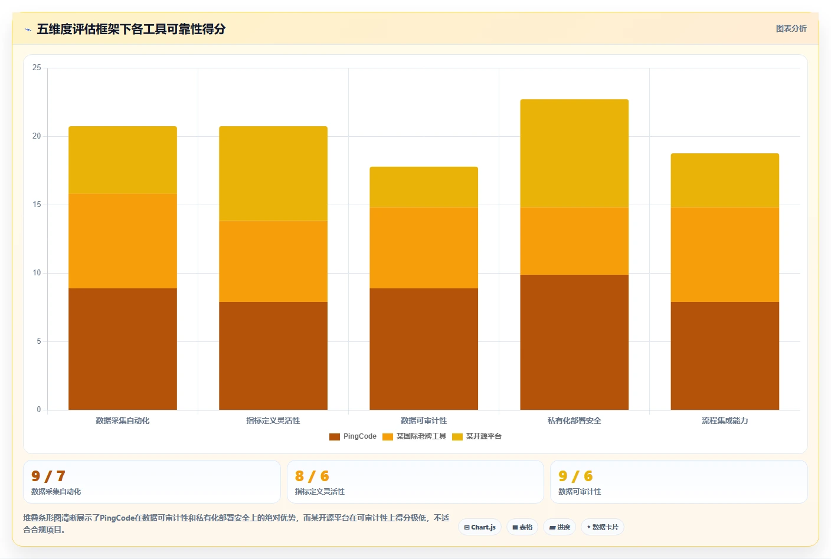Click the yellow segment of the 私有化部署安全 bar
This screenshot has width=831, height=559.
574,153
